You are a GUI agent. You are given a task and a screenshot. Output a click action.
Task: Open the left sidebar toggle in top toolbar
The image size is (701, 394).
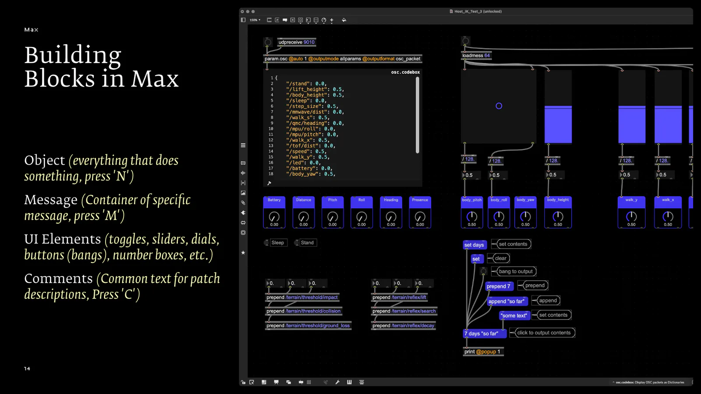[x=243, y=20]
